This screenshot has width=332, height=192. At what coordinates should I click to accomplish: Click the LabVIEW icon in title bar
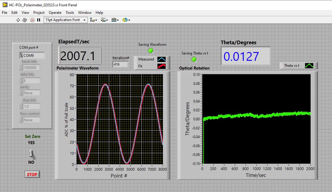(5, 5)
